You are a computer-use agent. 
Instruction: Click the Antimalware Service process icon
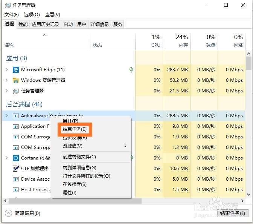click(16, 116)
